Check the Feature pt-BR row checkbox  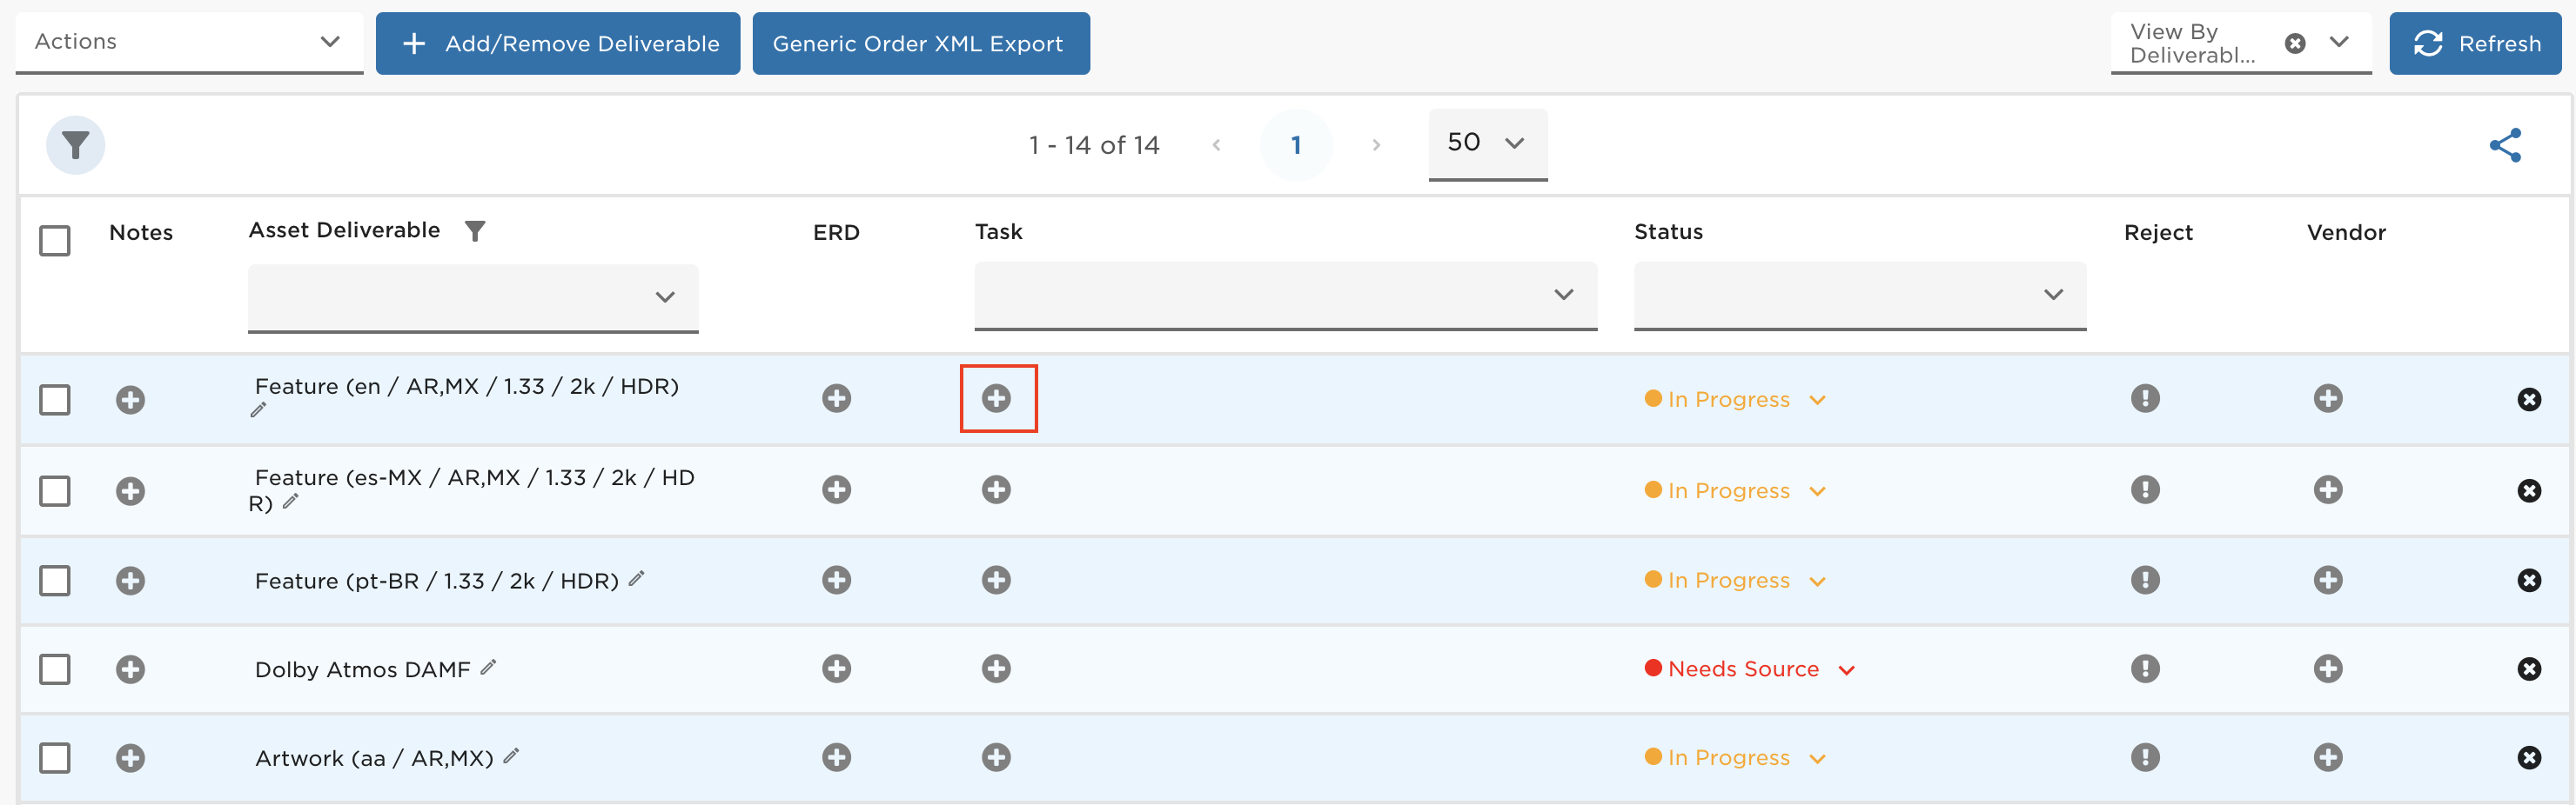point(54,581)
